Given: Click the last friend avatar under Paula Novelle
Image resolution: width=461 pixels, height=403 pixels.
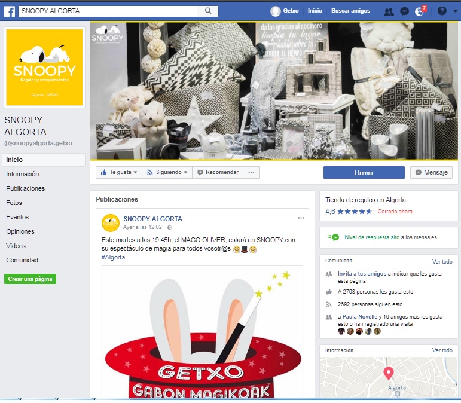Looking at the screenshot, I should point(377,331).
